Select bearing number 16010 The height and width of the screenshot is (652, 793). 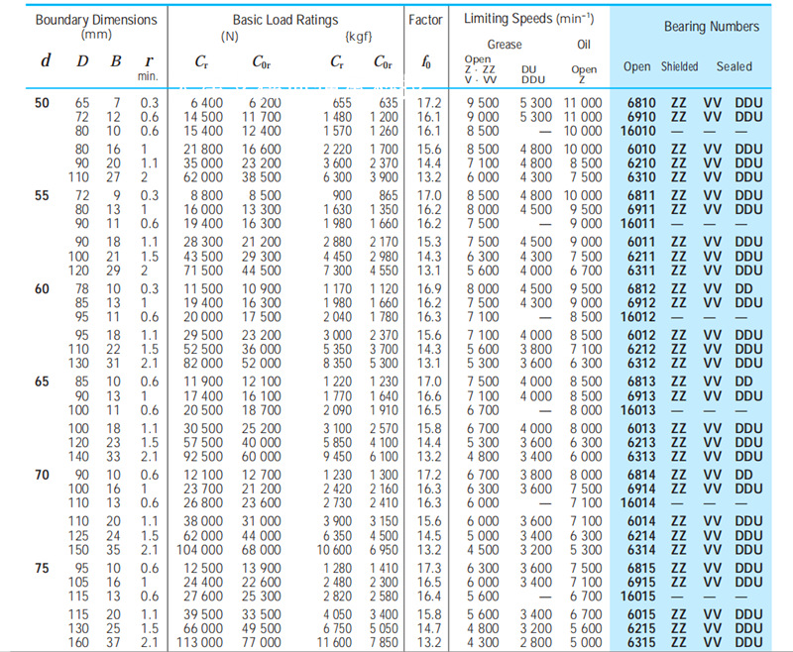click(638, 130)
